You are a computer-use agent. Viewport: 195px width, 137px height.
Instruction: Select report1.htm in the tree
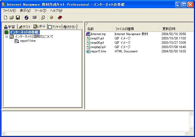coord(28,41)
